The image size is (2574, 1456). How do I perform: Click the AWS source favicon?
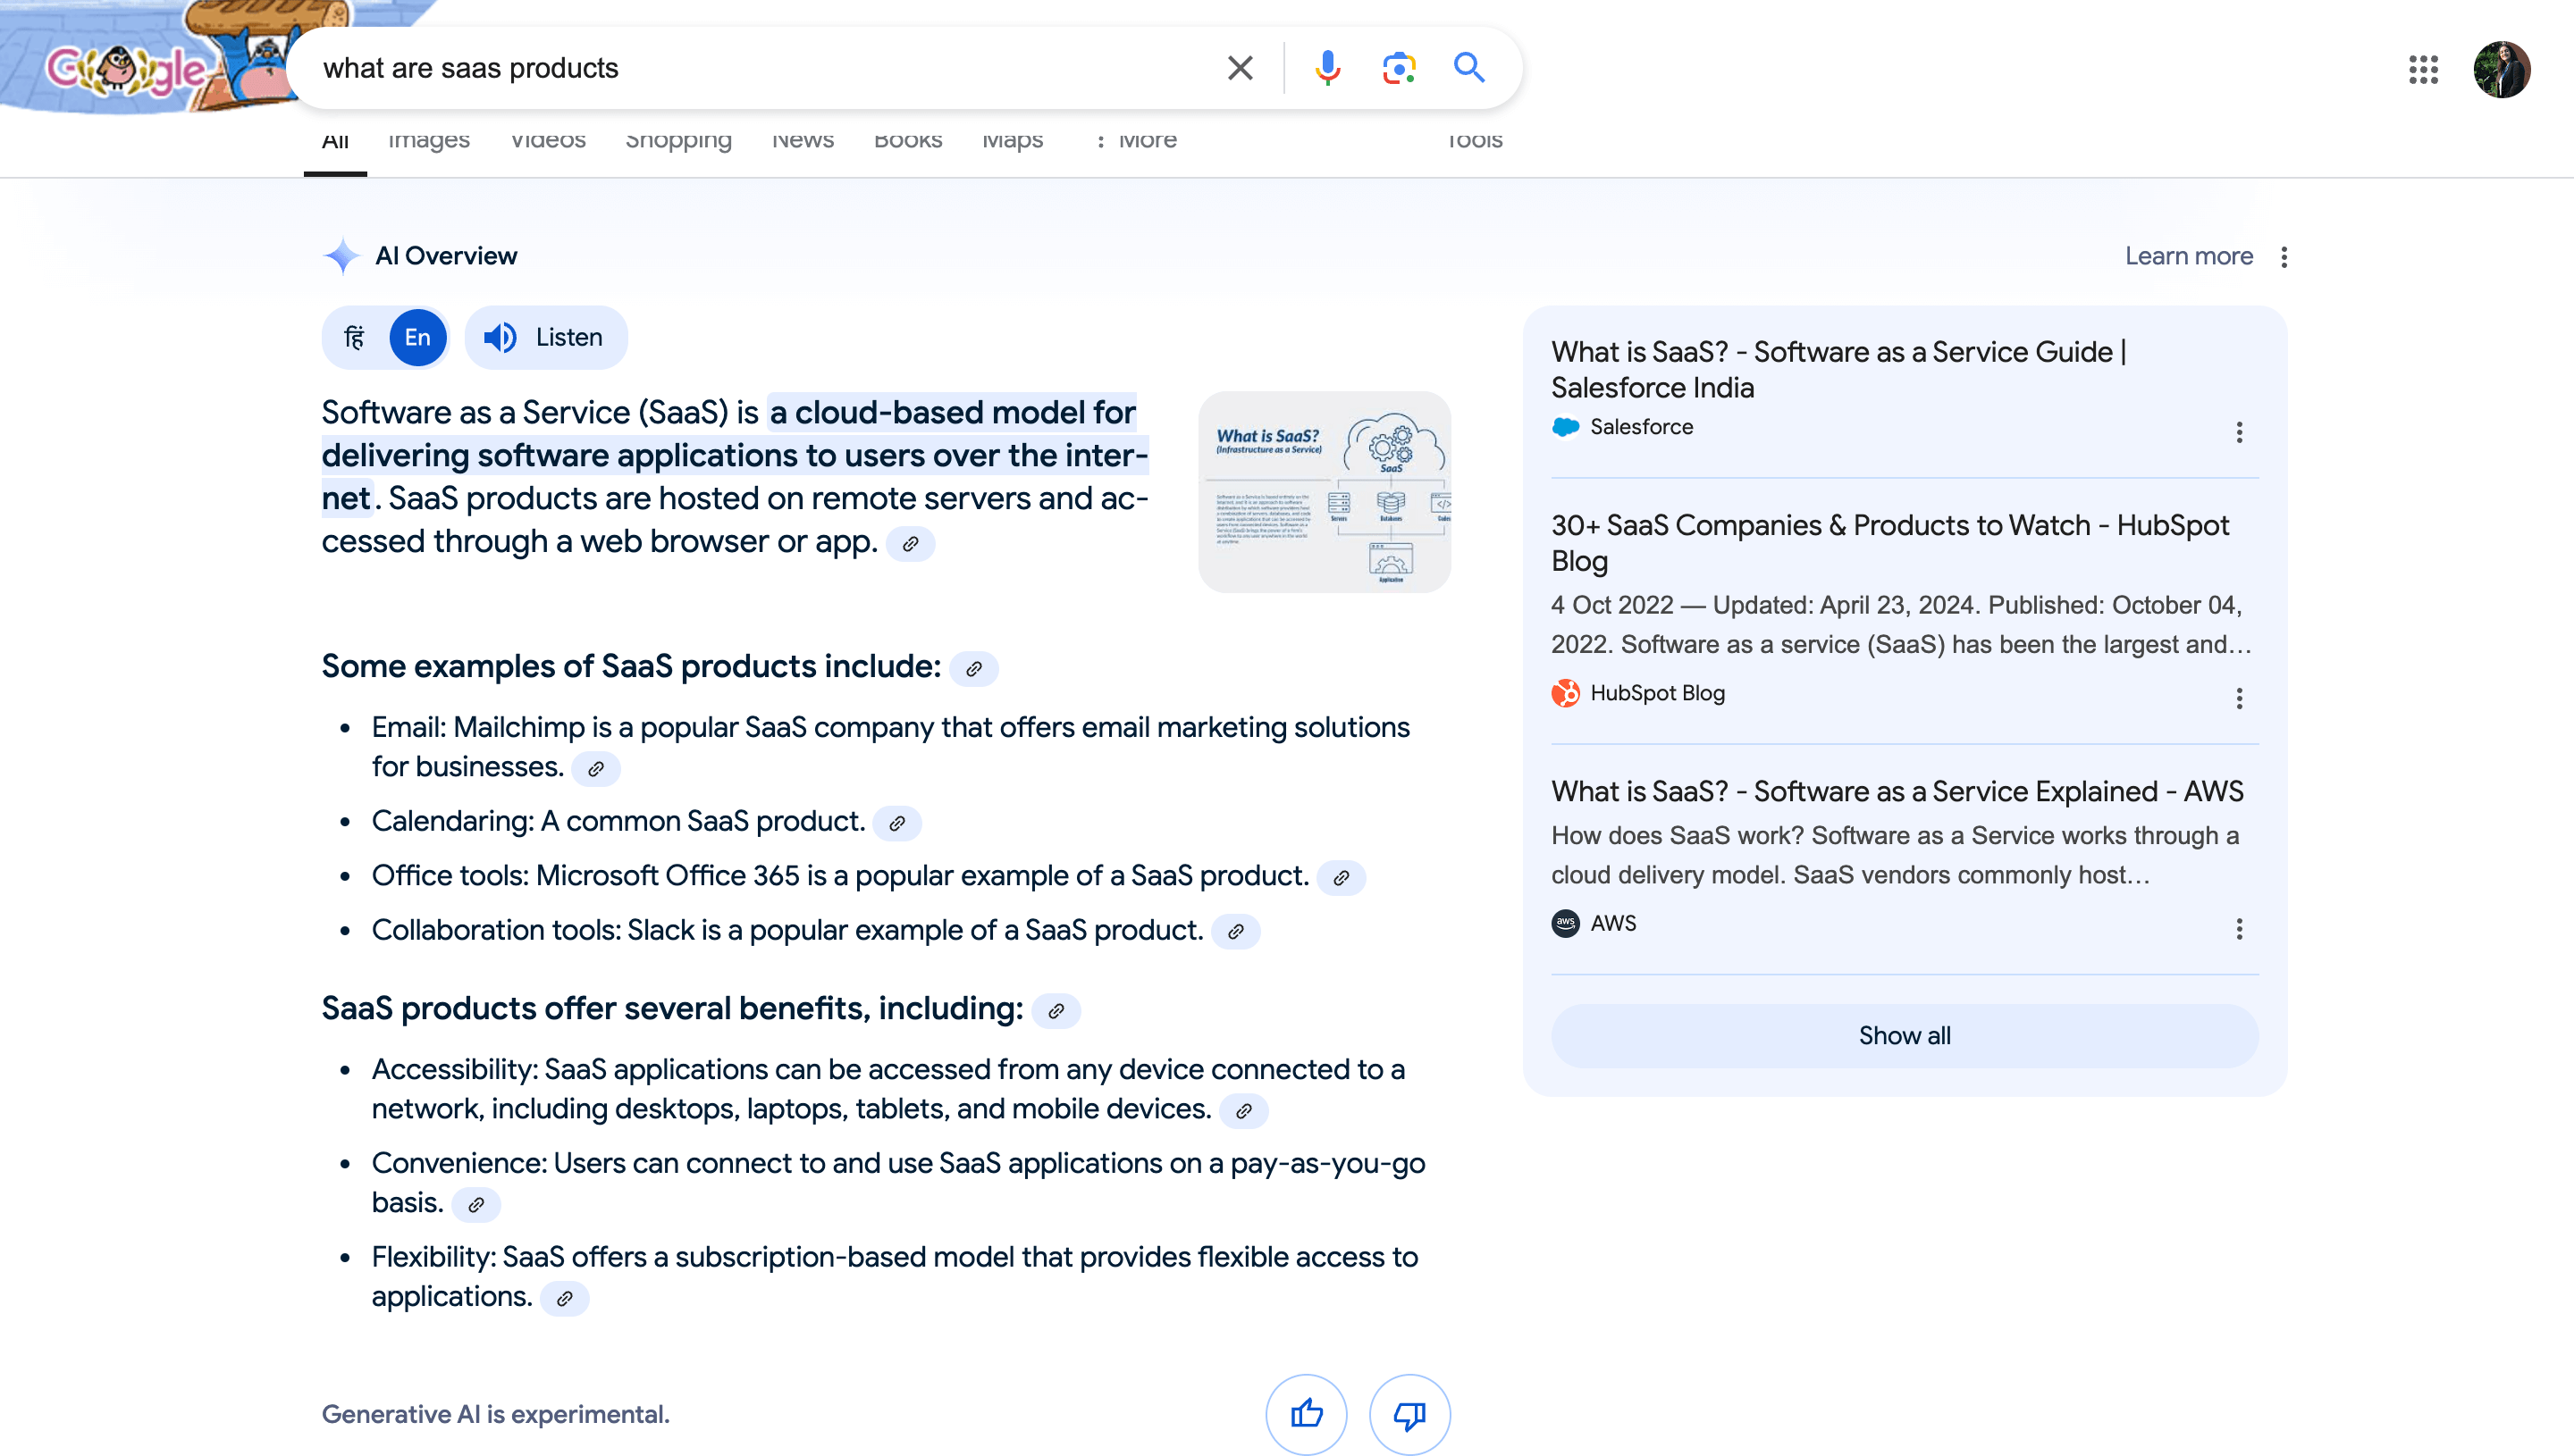point(1566,924)
